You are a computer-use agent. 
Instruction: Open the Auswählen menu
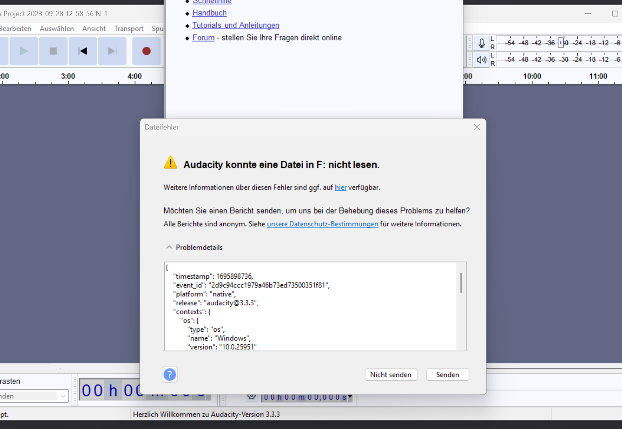point(57,29)
